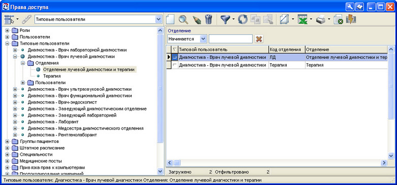Collapse the Типовые пользователи folder
The image size is (397, 185).
tap(7, 44)
